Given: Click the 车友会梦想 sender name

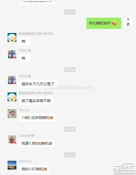Looking at the screenshot, I should tap(27, 136).
